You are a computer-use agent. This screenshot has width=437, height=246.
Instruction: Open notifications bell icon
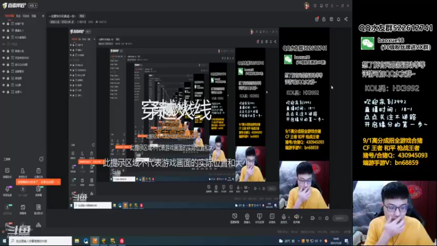pyautogui.click(x=339, y=19)
